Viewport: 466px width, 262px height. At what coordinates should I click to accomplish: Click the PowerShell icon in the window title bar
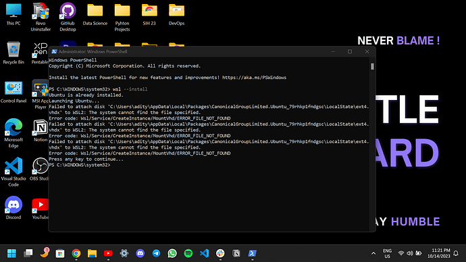[x=54, y=51]
